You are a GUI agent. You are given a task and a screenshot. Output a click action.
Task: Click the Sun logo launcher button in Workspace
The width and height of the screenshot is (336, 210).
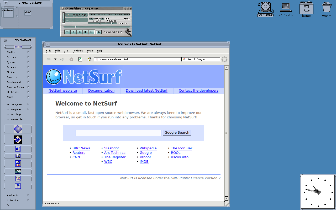click(18, 129)
